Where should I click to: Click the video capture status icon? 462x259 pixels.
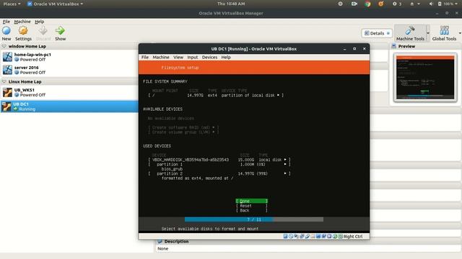click(x=324, y=237)
